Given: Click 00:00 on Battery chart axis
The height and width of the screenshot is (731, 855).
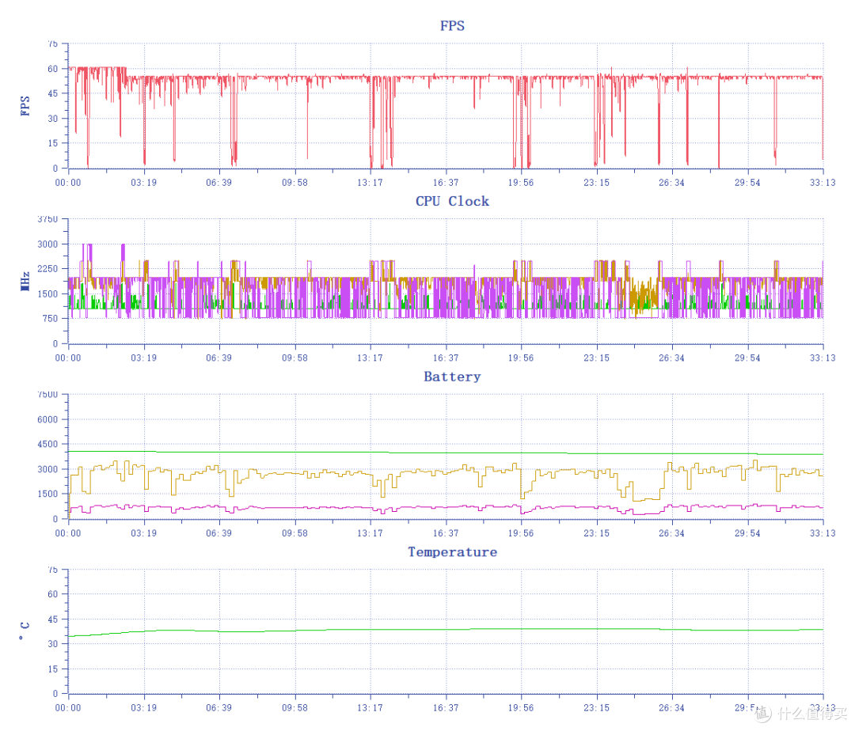Looking at the screenshot, I should point(67,533).
